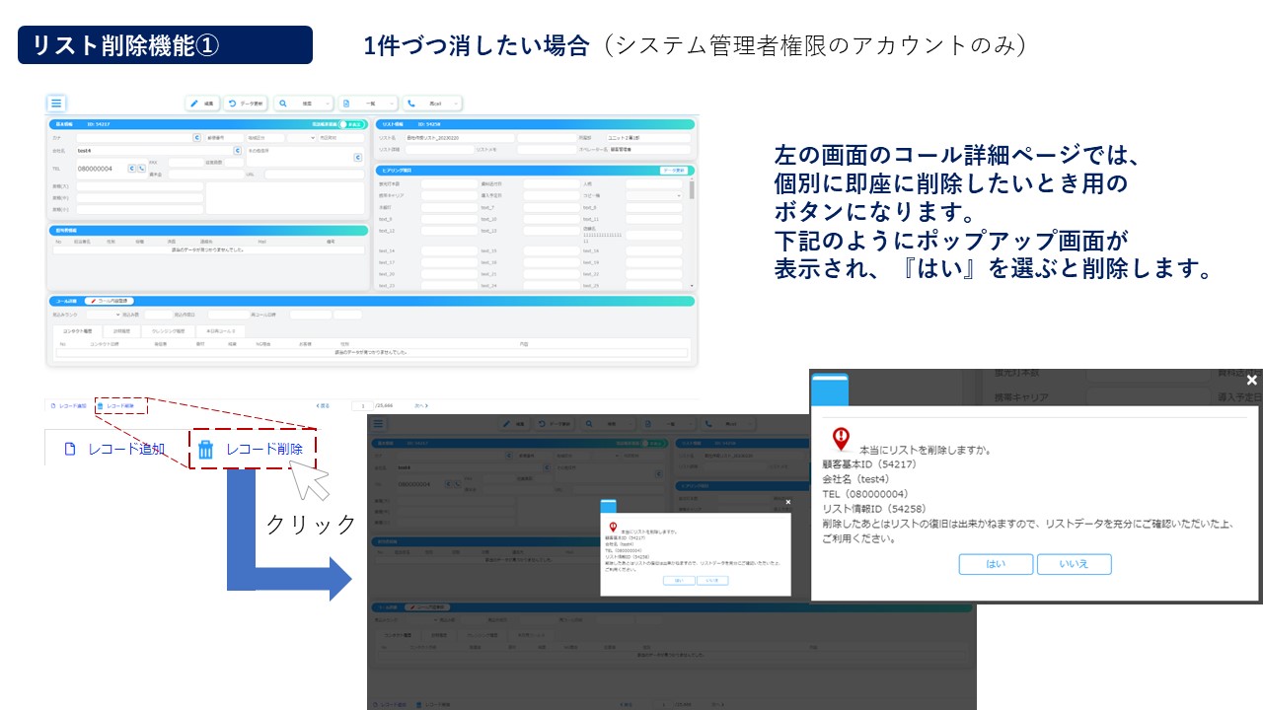Toggle 非表示 switch in 基本情報 header, top screenshot

[x=352, y=124]
